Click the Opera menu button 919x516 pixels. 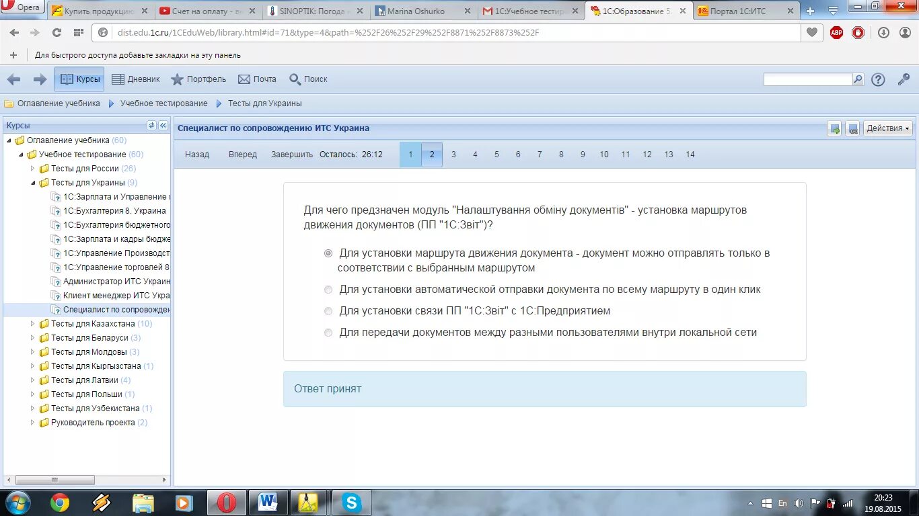click(x=24, y=7)
